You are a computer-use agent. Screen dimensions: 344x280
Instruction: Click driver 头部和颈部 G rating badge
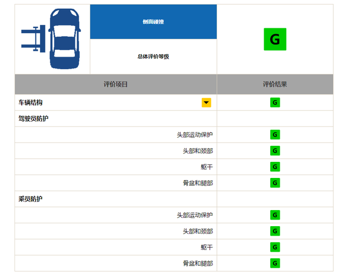(275, 151)
